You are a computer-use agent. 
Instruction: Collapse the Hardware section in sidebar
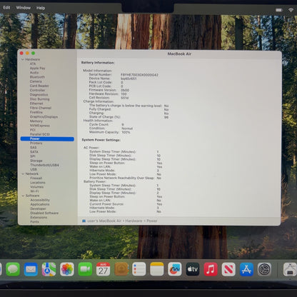pos(23,59)
